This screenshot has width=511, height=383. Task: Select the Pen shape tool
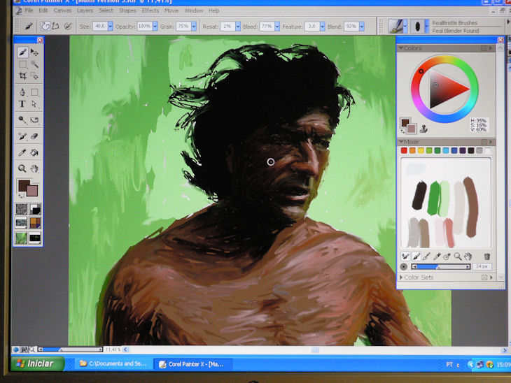coord(22,92)
